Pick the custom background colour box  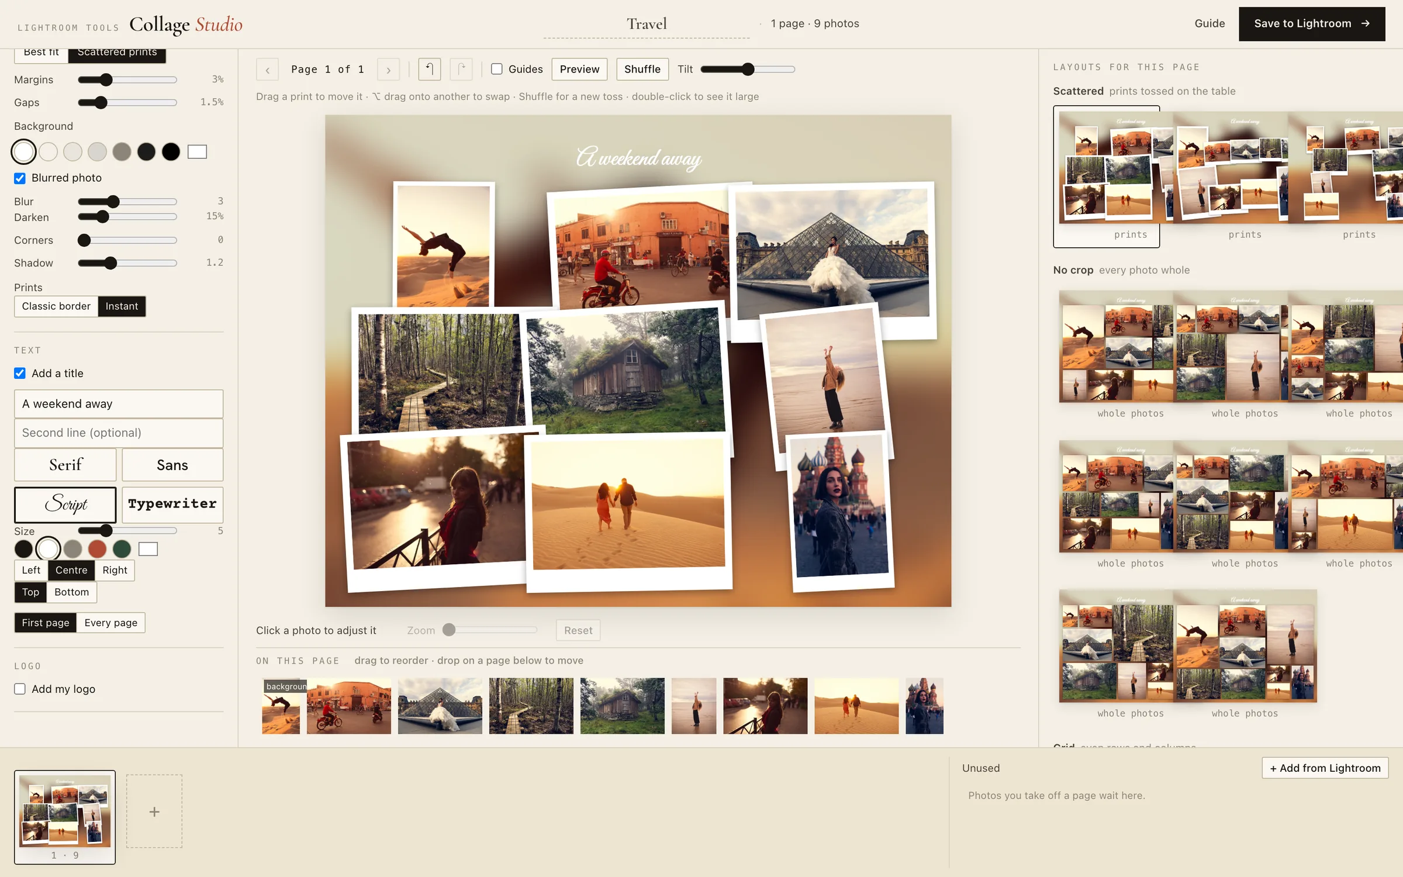(x=197, y=152)
